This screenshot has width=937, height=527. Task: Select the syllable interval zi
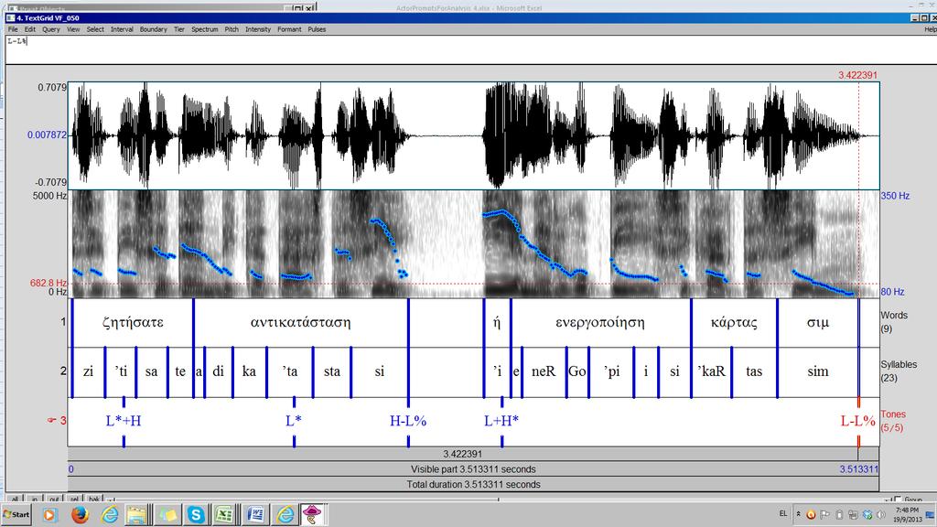point(89,371)
